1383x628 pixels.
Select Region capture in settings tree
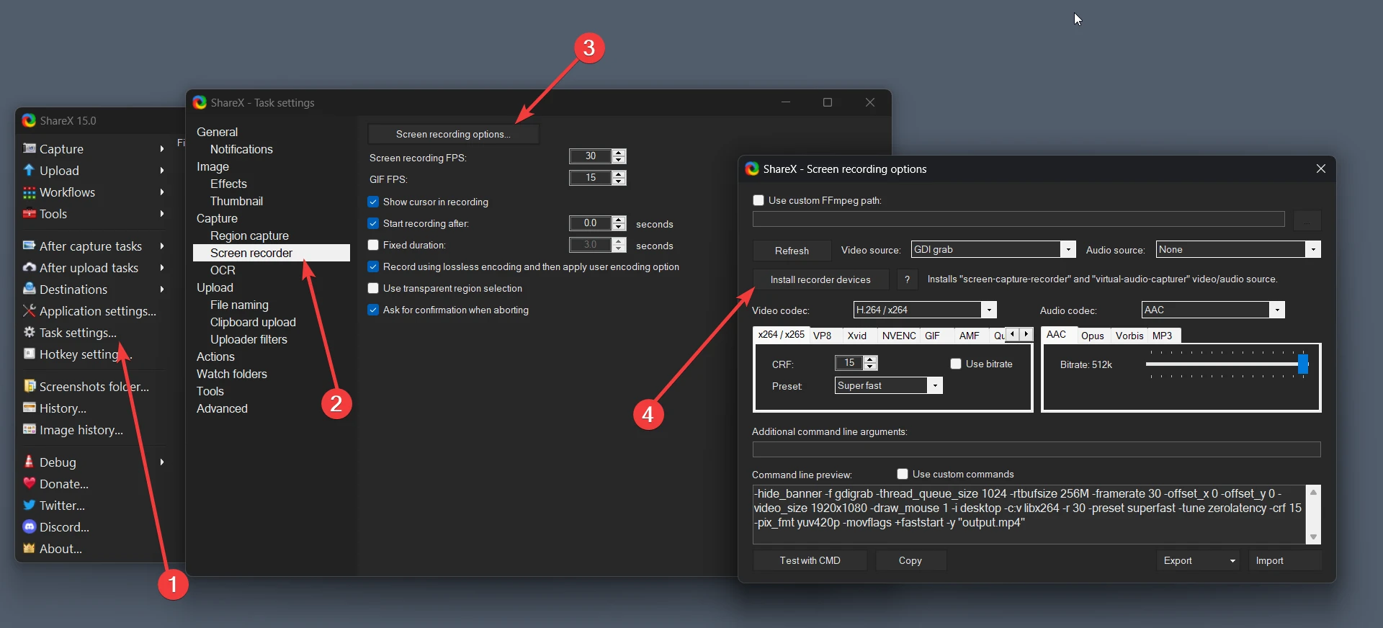click(x=249, y=235)
